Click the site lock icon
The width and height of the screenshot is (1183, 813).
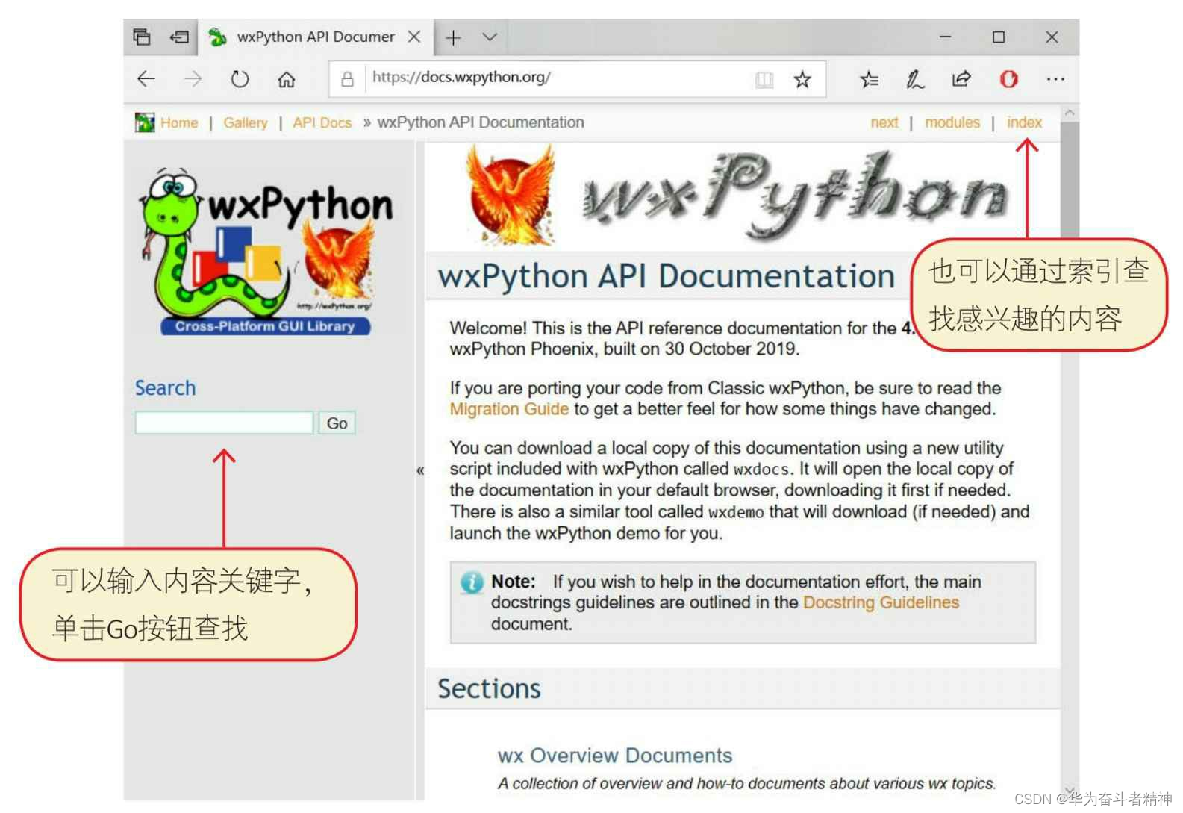tap(347, 78)
